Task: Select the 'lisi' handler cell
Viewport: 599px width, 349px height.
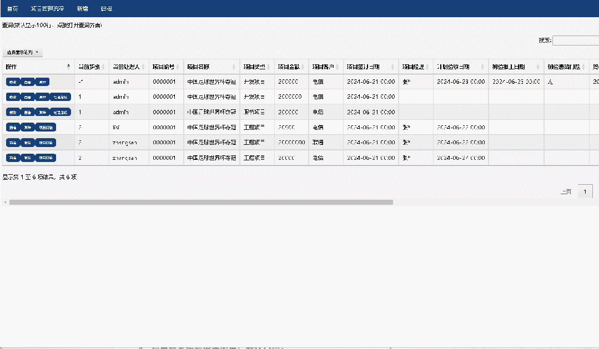Action: point(129,127)
